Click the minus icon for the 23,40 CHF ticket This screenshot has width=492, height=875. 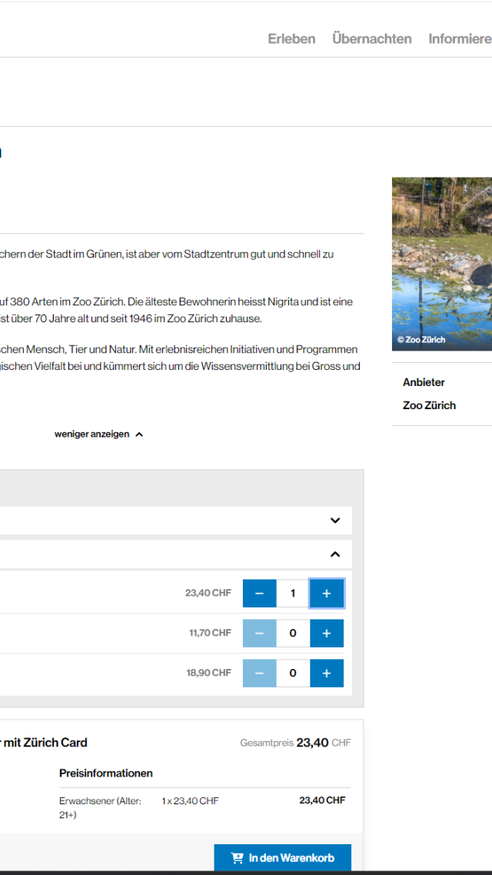point(259,593)
